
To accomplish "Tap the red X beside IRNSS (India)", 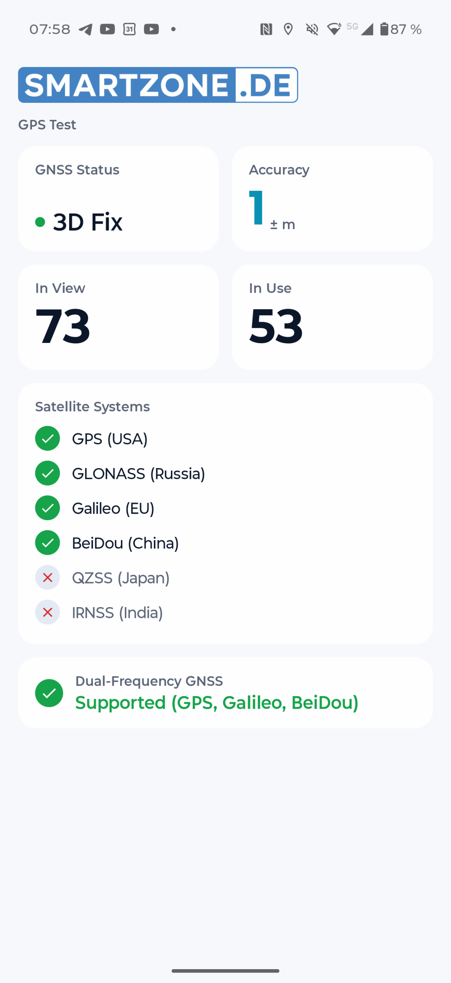I will (48, 612).
